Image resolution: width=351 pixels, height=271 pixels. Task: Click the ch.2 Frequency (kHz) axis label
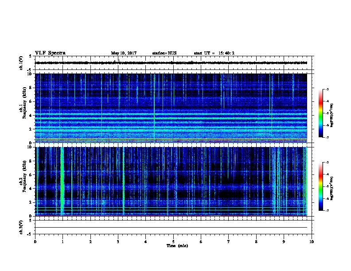[x=23, y=176]
